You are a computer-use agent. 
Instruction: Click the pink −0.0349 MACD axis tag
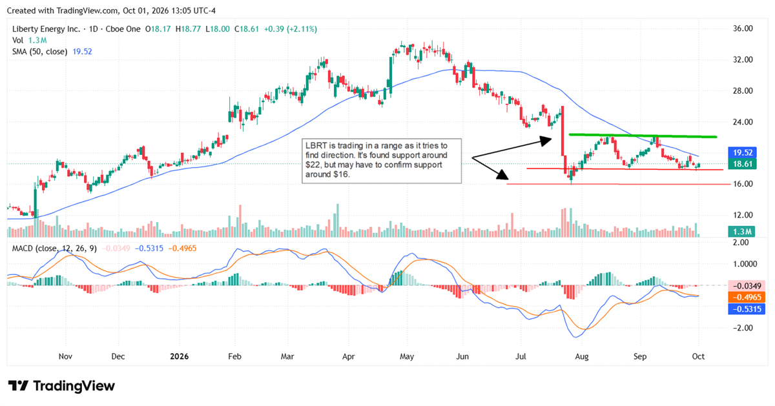[745, 285]
